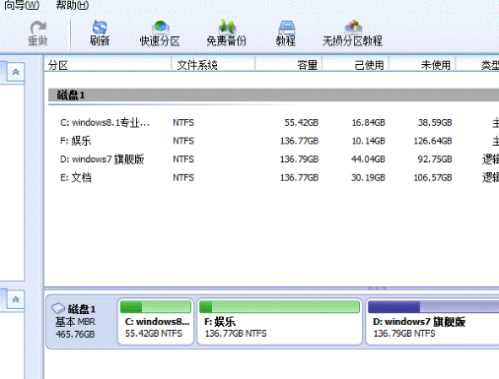
Task: Select the 磁盘1 group header in list
Action: (x=273, y=95)
